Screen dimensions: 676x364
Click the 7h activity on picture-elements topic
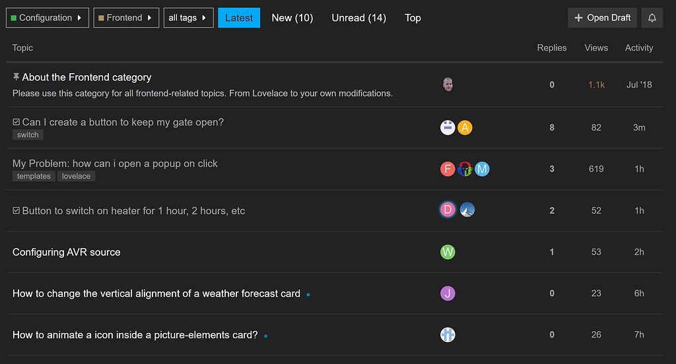639,335
